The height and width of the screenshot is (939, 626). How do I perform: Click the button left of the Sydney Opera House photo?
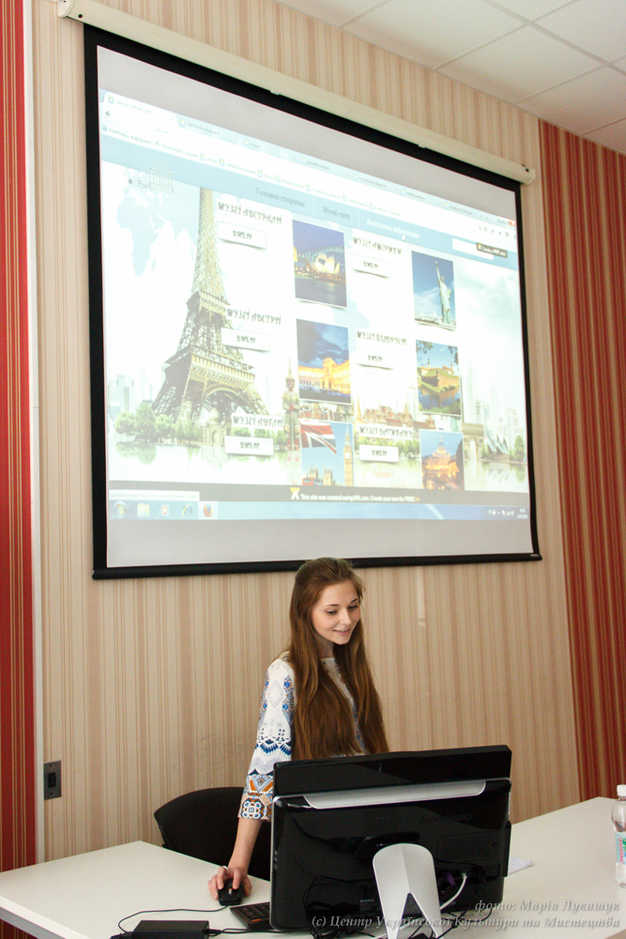coord(241,236)
